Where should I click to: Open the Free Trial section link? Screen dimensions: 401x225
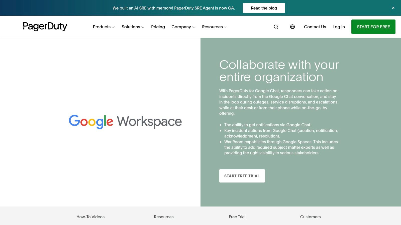click(237, 217)
